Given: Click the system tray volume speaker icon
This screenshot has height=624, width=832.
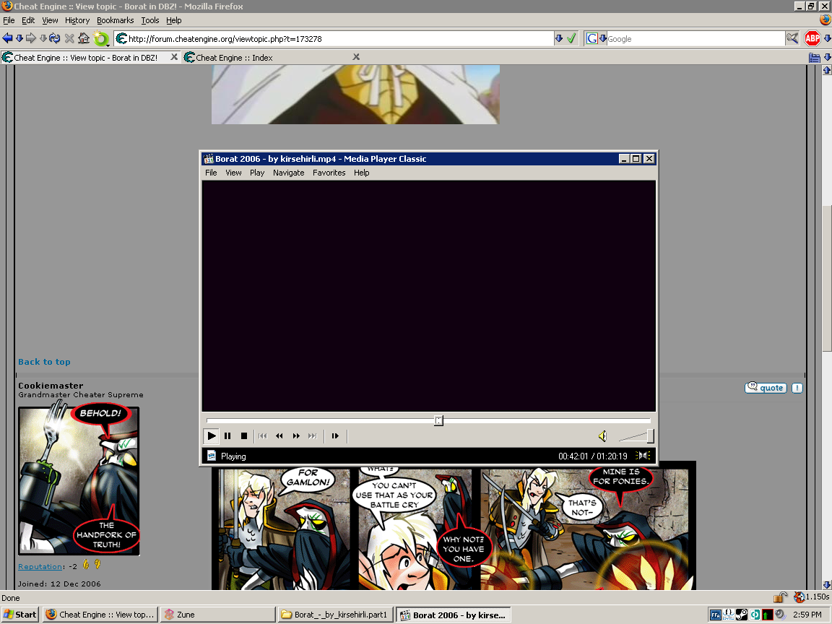Looking at the screenshot, I should click(780, 615).
